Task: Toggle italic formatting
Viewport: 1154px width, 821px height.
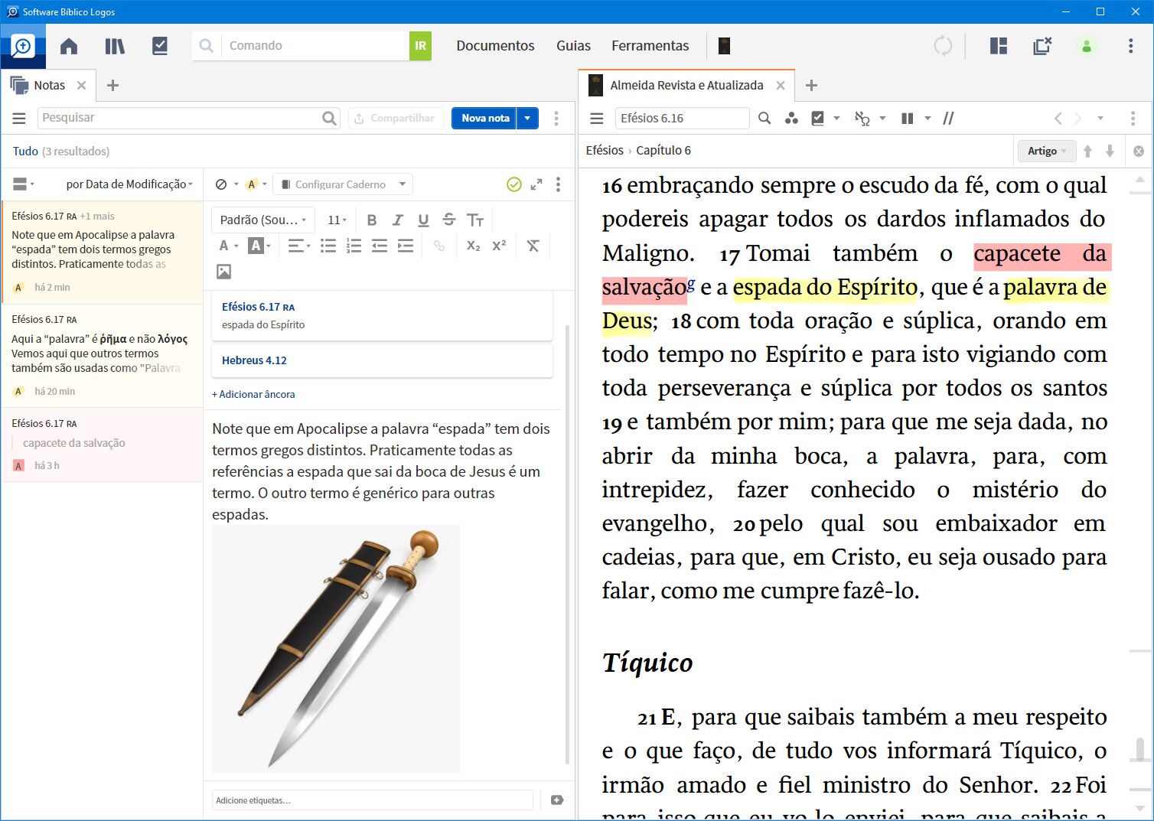Action: (x=398, y=220)
